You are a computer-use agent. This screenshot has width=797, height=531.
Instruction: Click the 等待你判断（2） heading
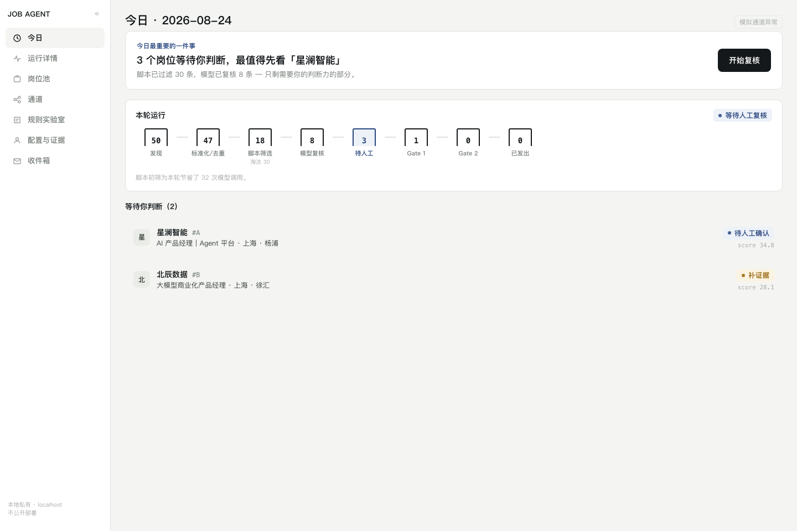[152, 206]
